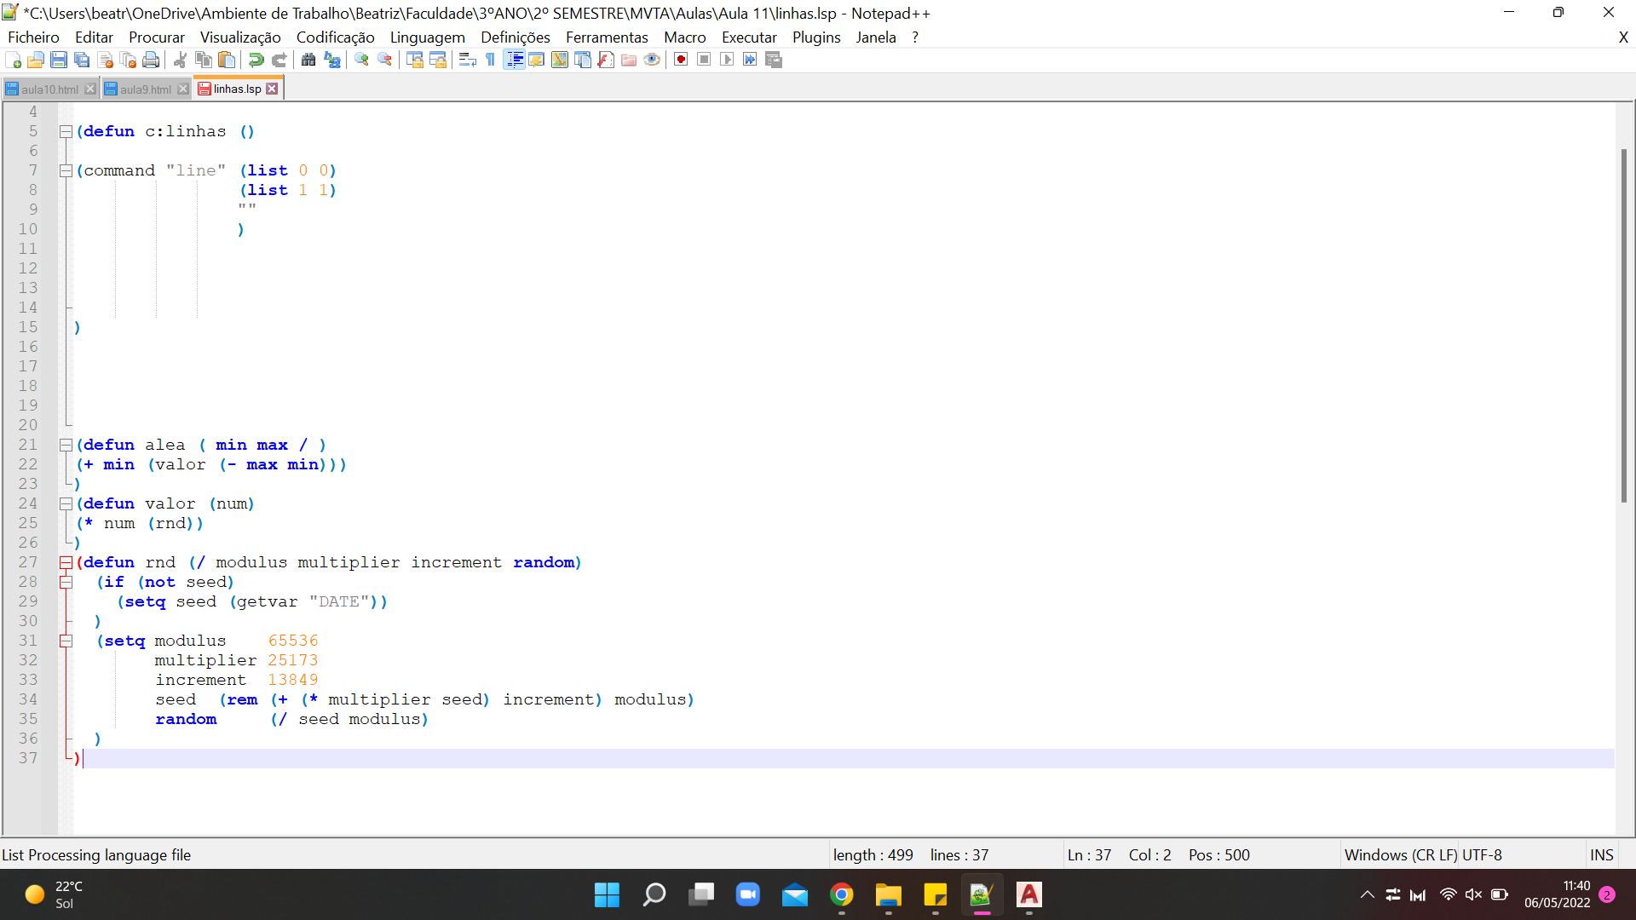Collapse the defun rnd fold on line 27
Screen dimensions: 1636x920
pyautogui.click(x=66, y=563)
